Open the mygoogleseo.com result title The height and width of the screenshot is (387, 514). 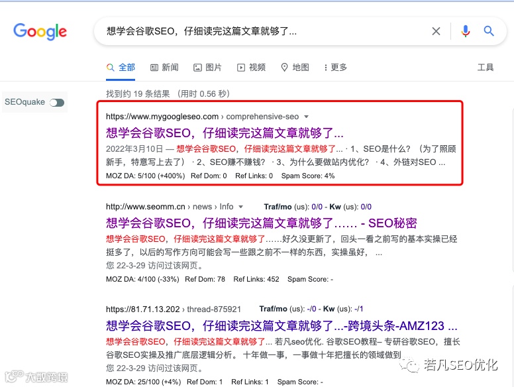tap(225, 133)
